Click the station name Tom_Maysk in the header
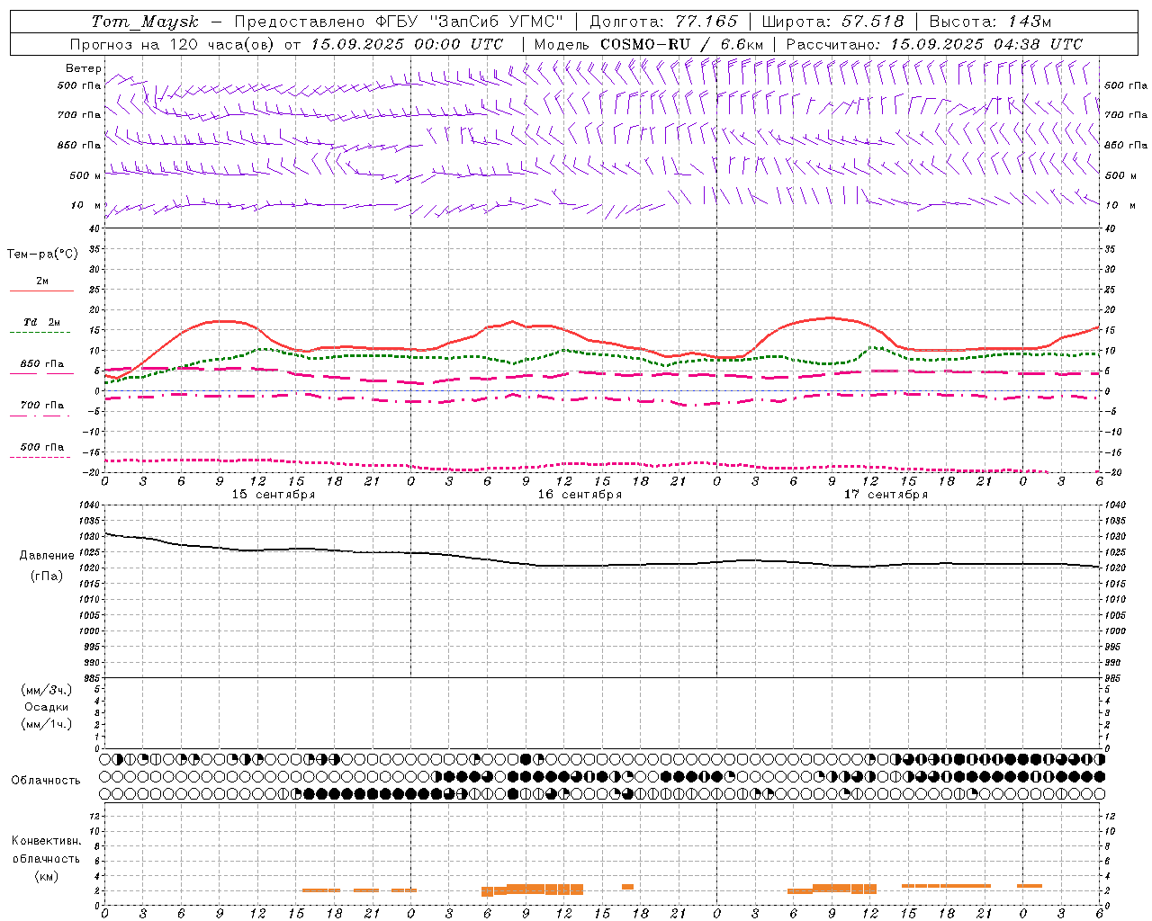Viewport: 1152px width, 921px height. click(x=145, y=22)
